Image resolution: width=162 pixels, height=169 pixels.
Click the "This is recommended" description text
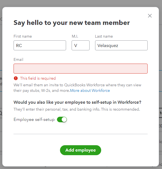click(x=121, y=110)
